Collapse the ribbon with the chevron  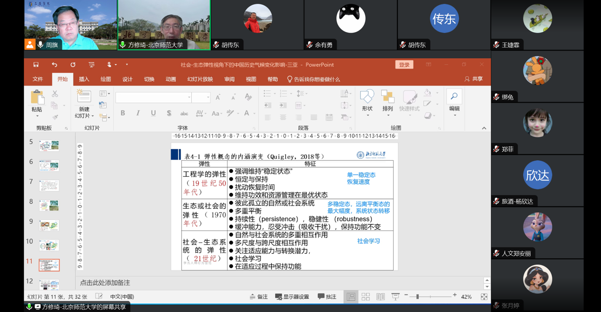484,128
